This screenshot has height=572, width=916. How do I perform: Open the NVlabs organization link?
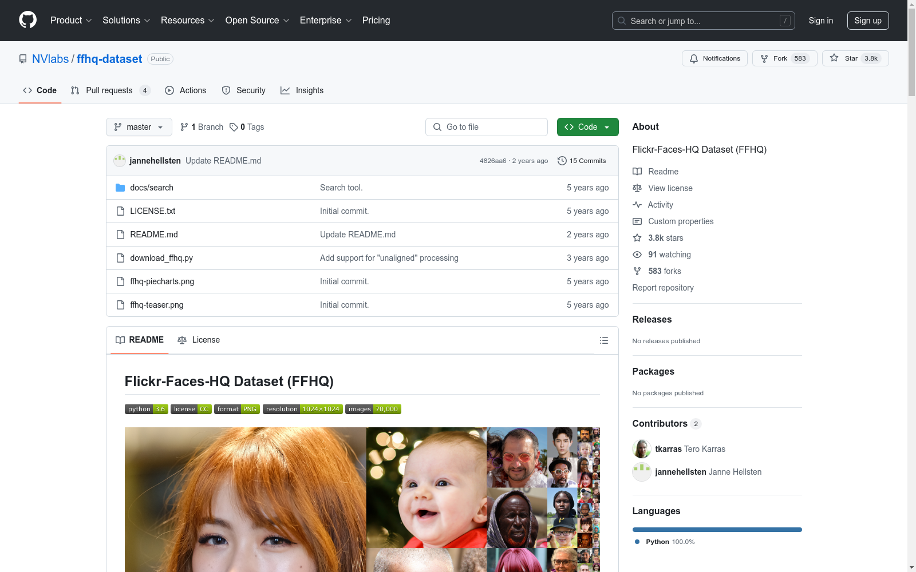coord(50,59)
